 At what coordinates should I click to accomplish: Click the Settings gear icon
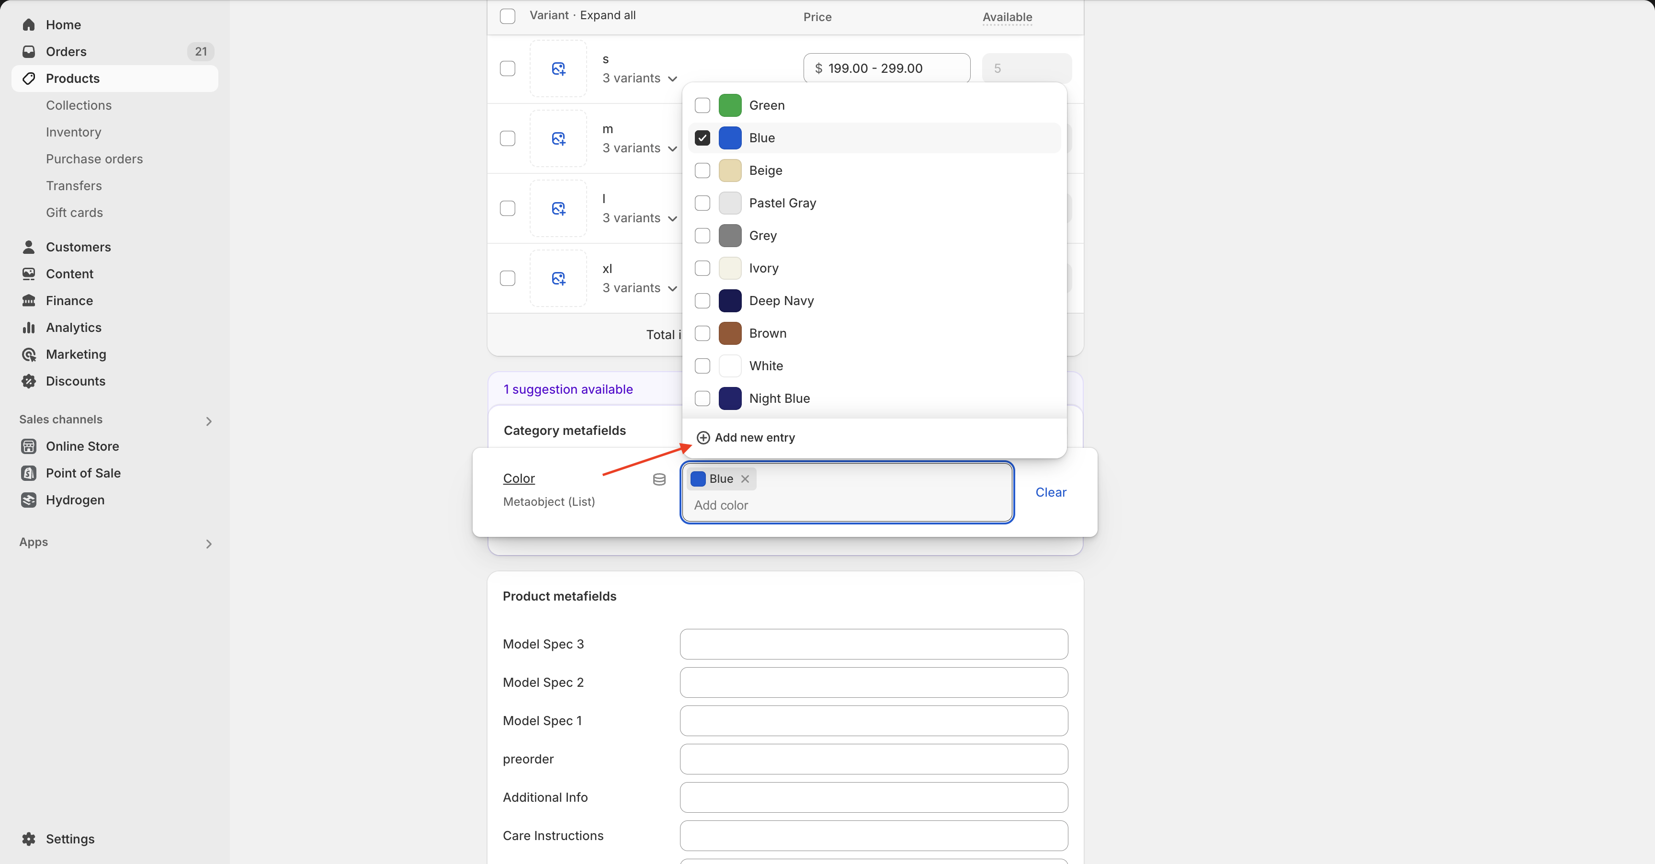(28, 839)
